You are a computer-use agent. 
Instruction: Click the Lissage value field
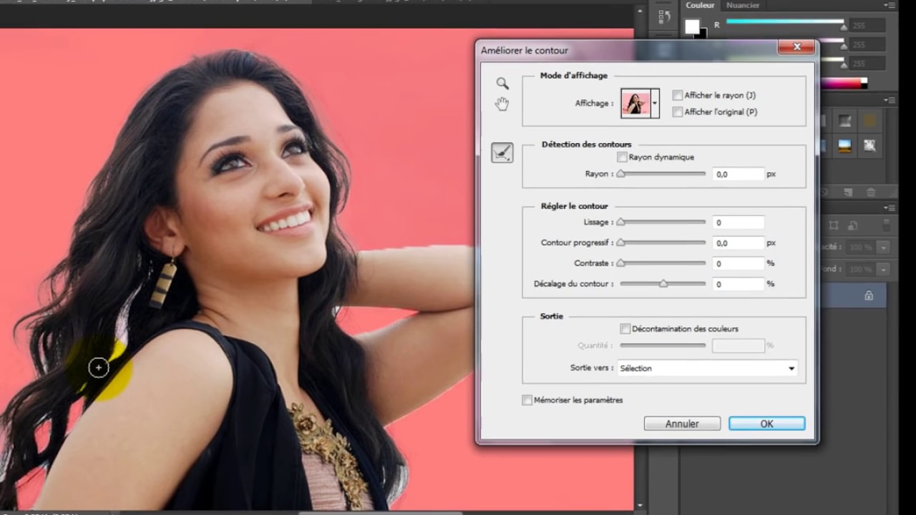(x=739, y=222)
